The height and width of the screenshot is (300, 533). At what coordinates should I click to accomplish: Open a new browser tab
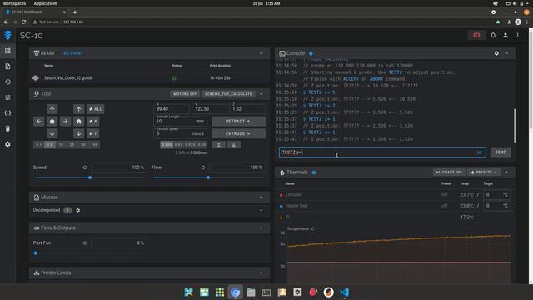coord(75,12)
